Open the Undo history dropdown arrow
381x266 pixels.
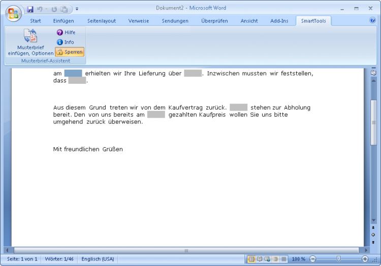click(46, 9)
